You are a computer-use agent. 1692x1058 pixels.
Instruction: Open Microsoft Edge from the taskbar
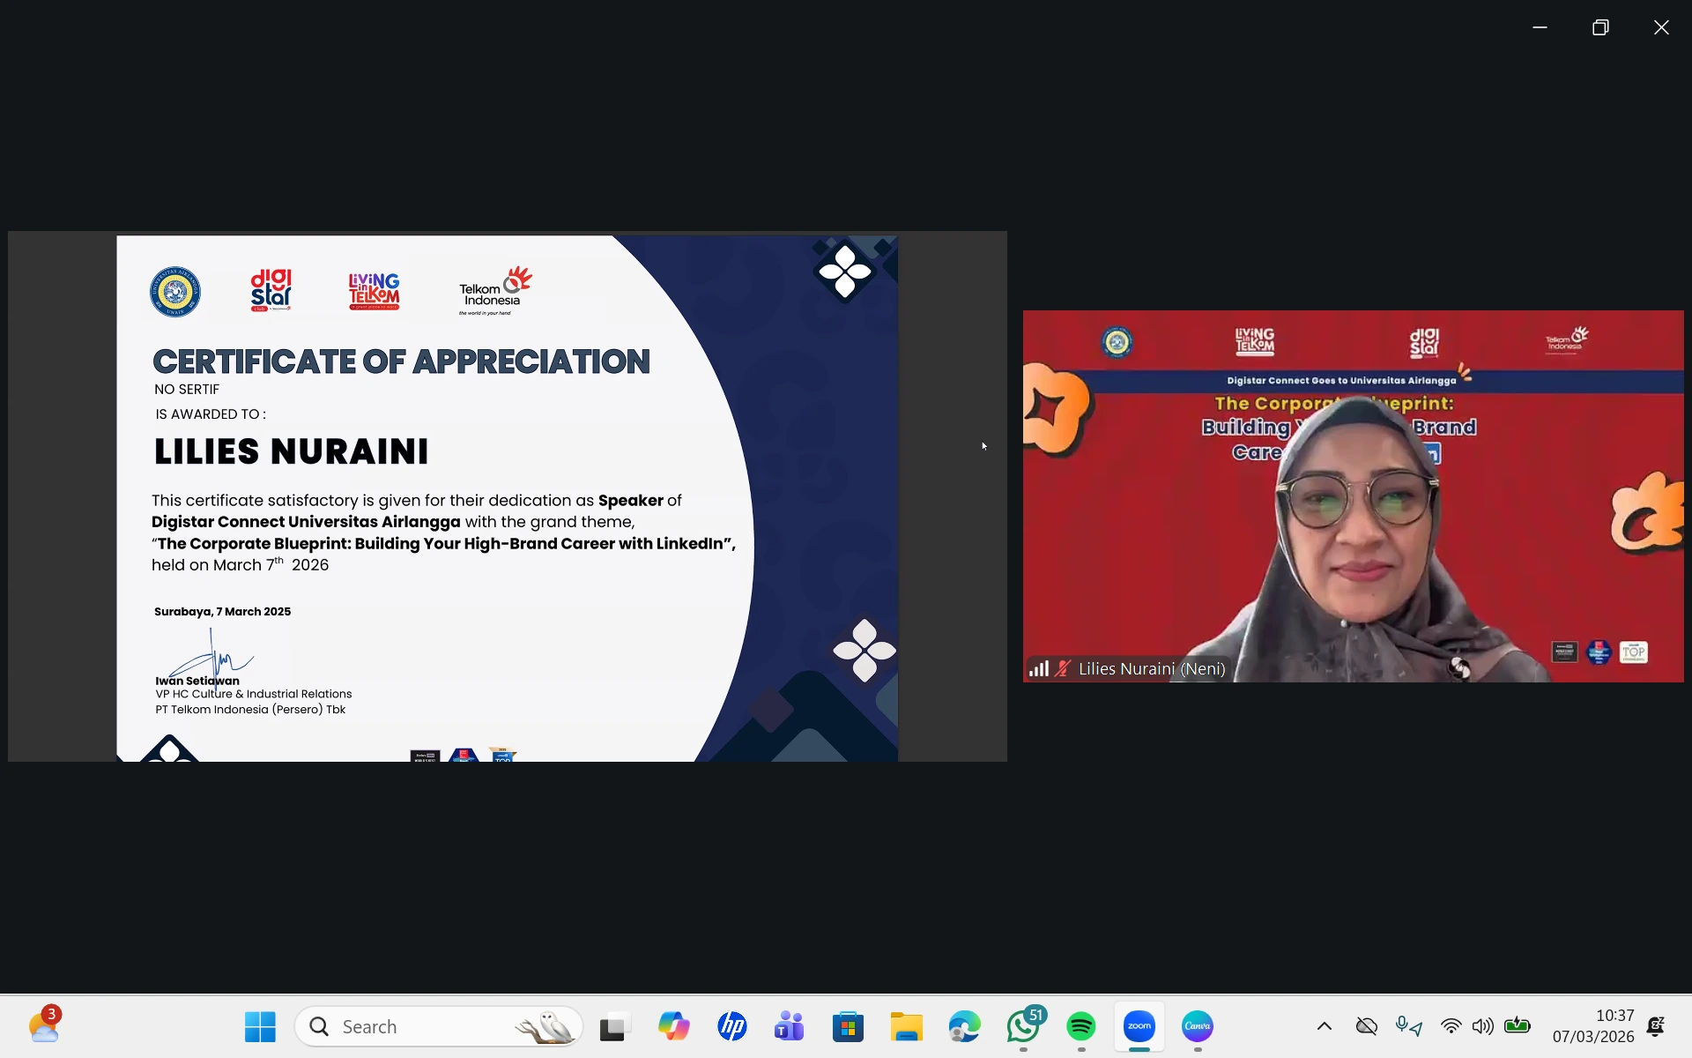click(x=964, y=1026)
